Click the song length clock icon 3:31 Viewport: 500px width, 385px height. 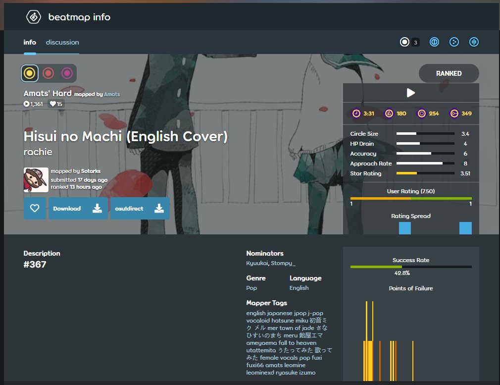click(356, 113)
